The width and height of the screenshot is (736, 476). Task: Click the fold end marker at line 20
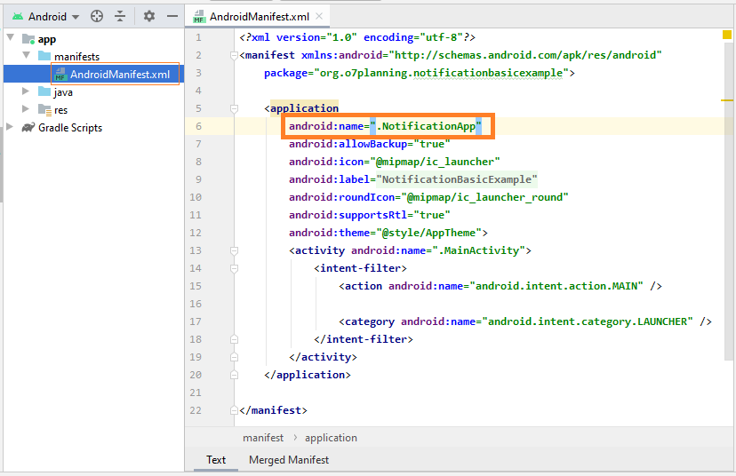[x=235, y=375]
